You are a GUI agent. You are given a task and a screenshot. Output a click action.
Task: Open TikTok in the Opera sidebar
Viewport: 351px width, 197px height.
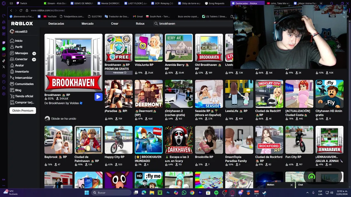(x=4, y=61)
